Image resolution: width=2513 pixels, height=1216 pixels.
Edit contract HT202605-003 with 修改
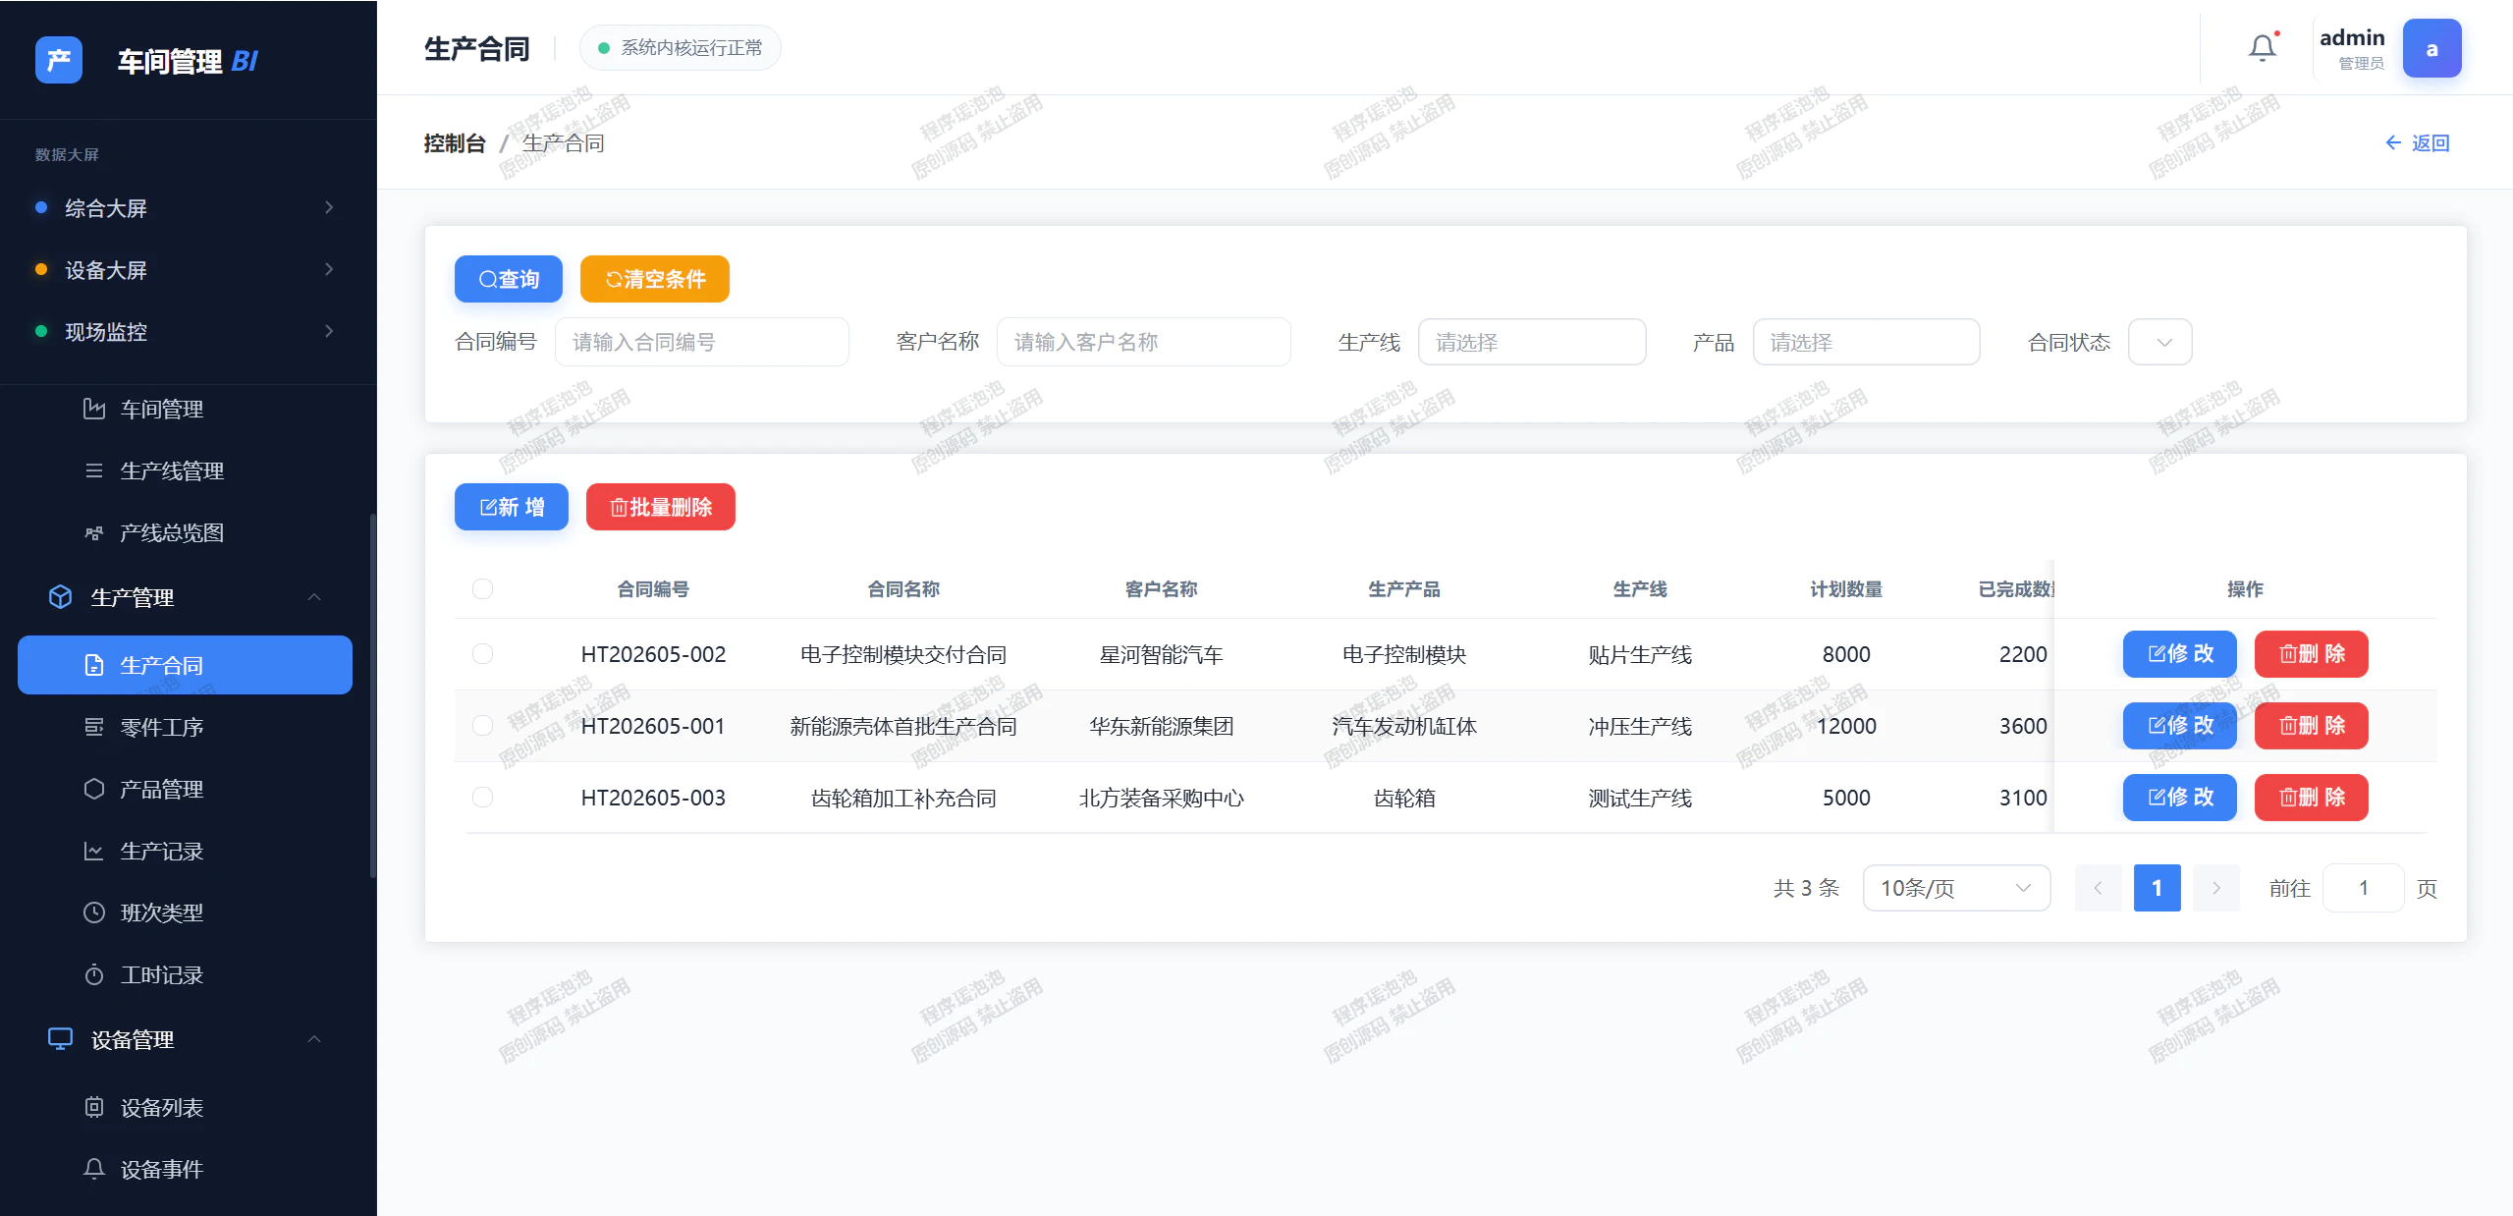click(x=2180, y=798)
